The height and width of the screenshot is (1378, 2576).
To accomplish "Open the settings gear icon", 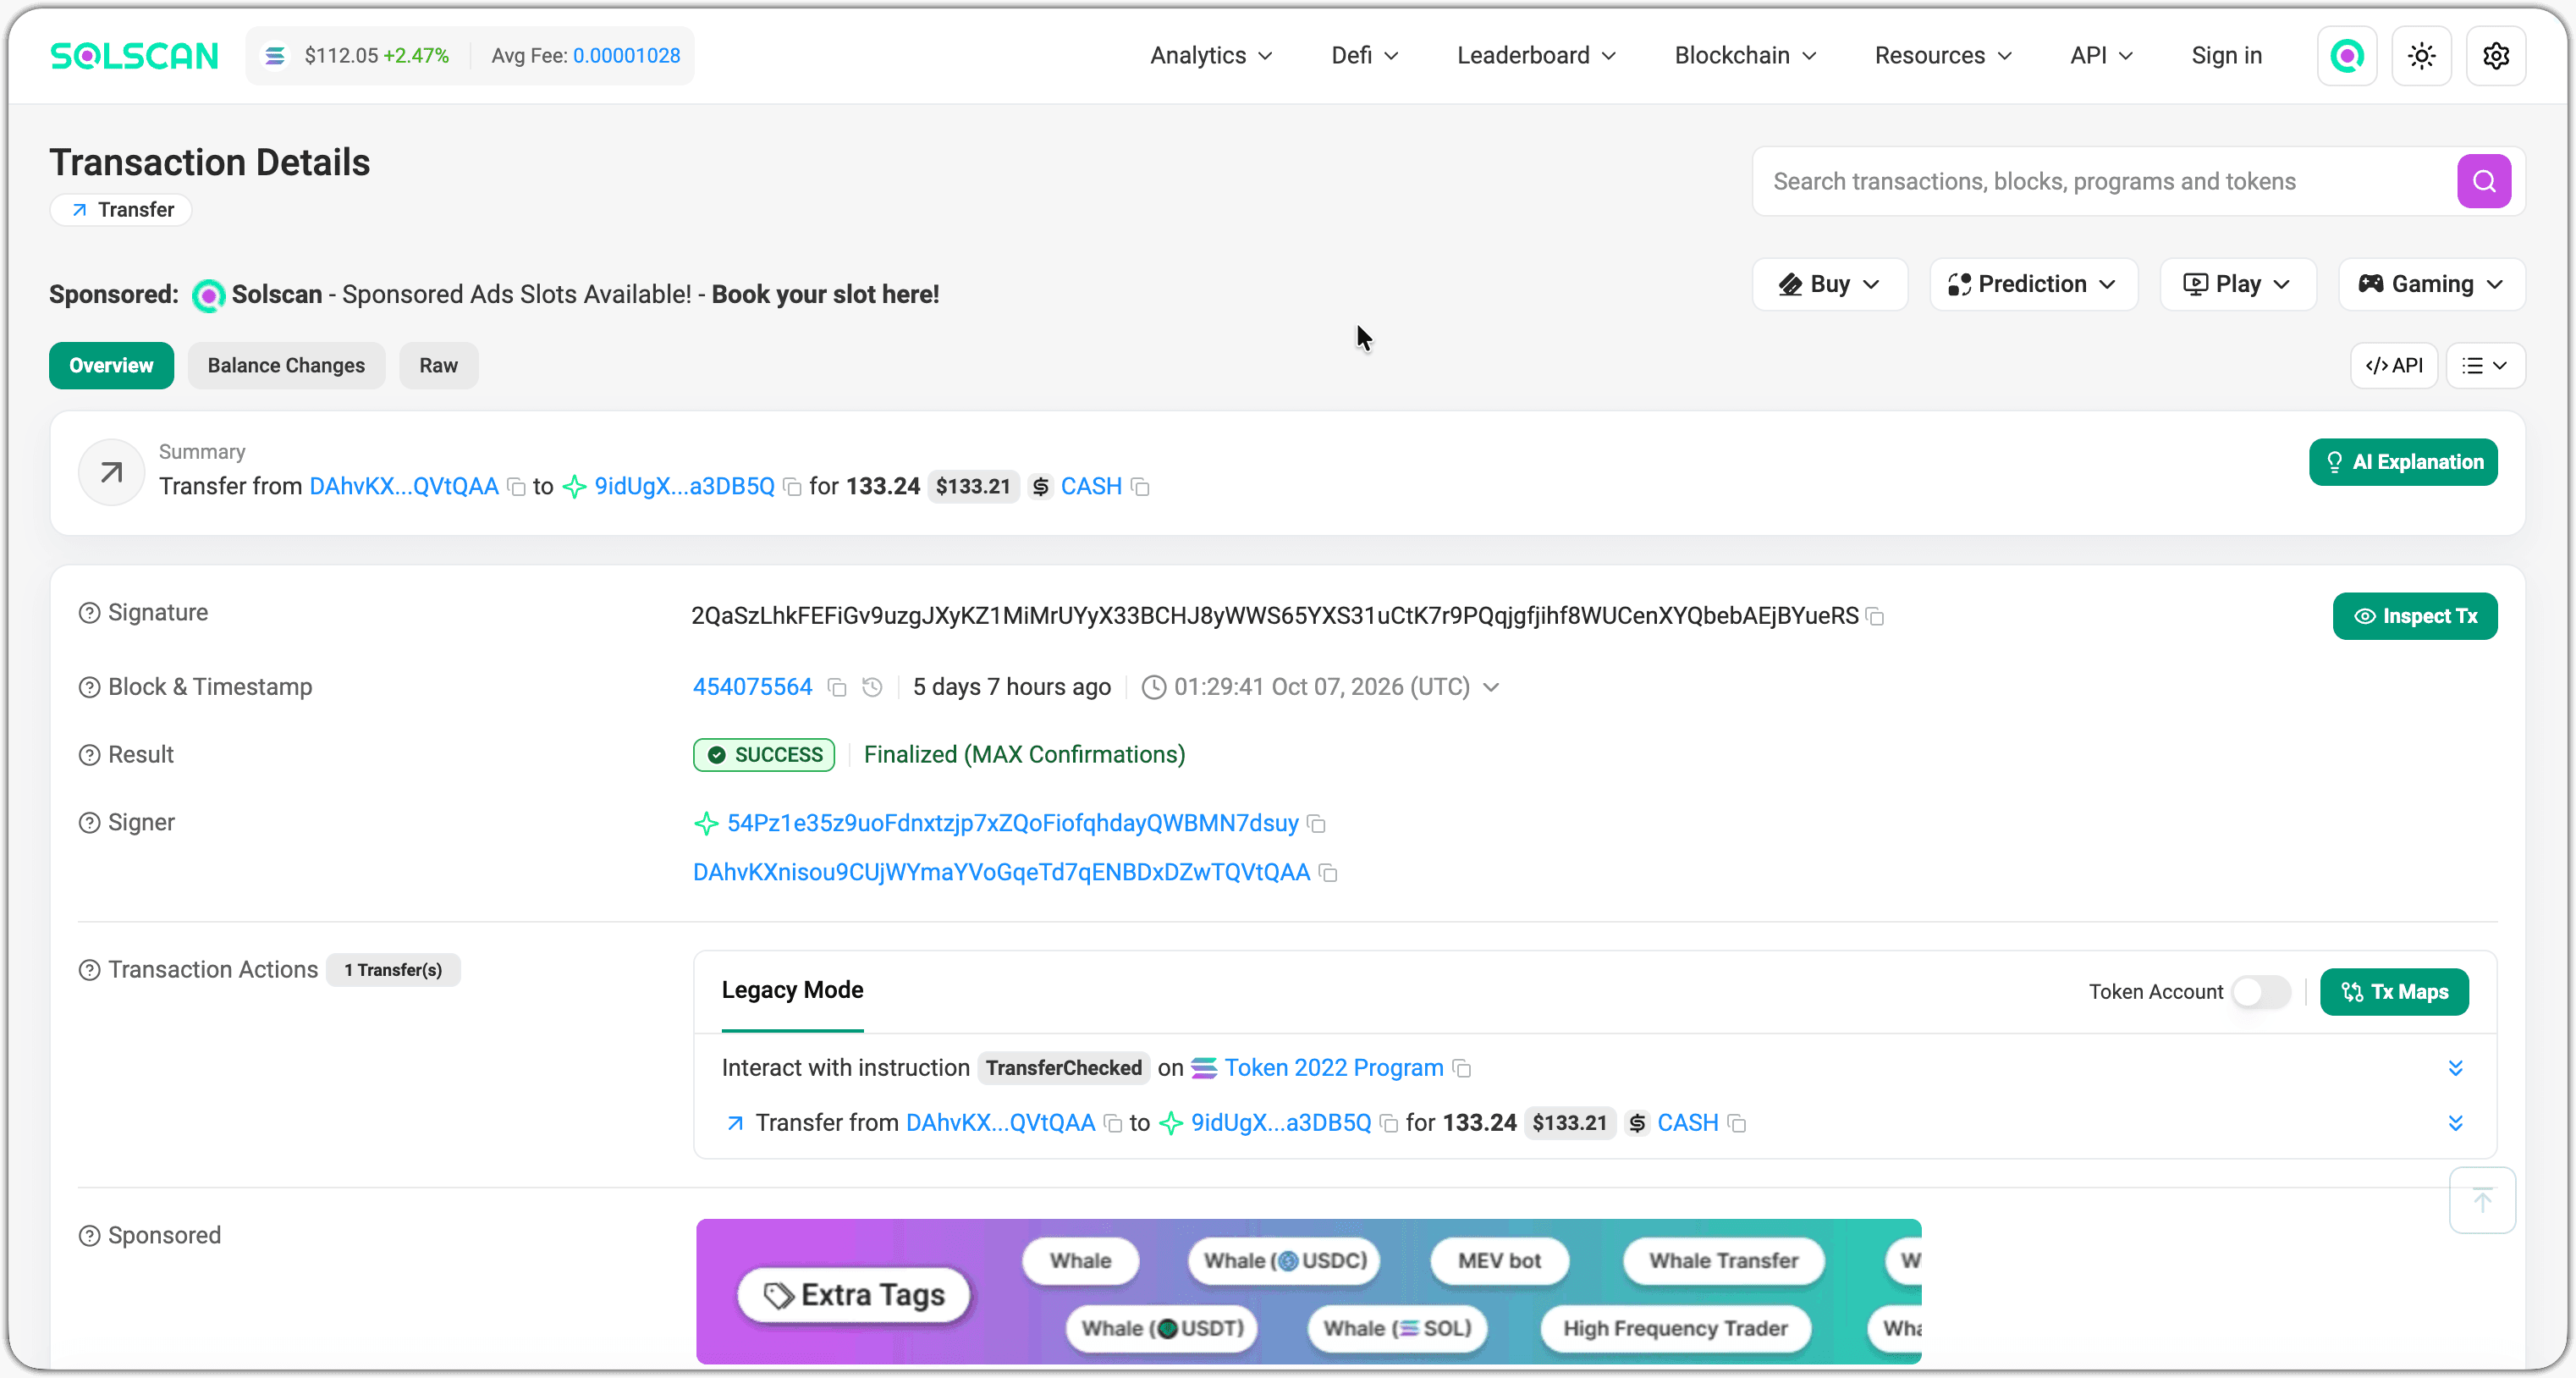I will click(2496, 56).
